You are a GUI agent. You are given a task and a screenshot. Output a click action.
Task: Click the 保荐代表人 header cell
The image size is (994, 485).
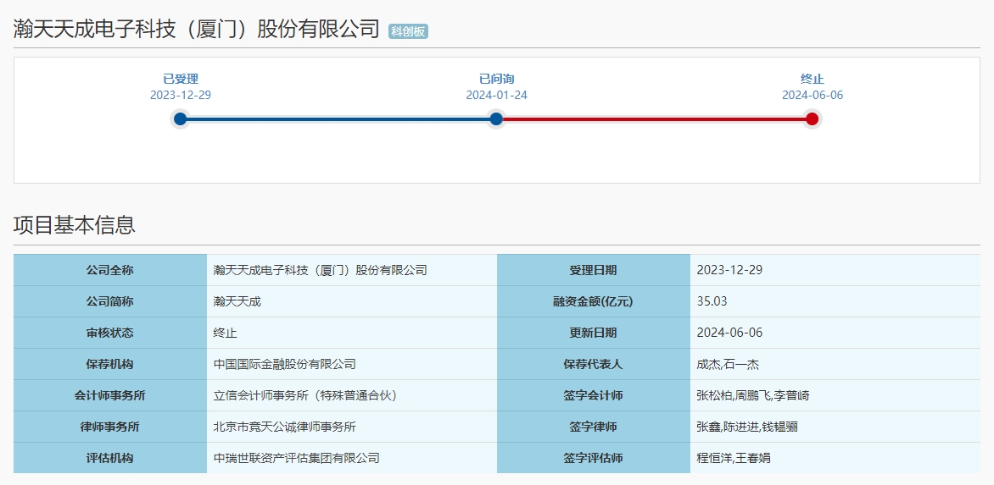[x=594, y=364]
